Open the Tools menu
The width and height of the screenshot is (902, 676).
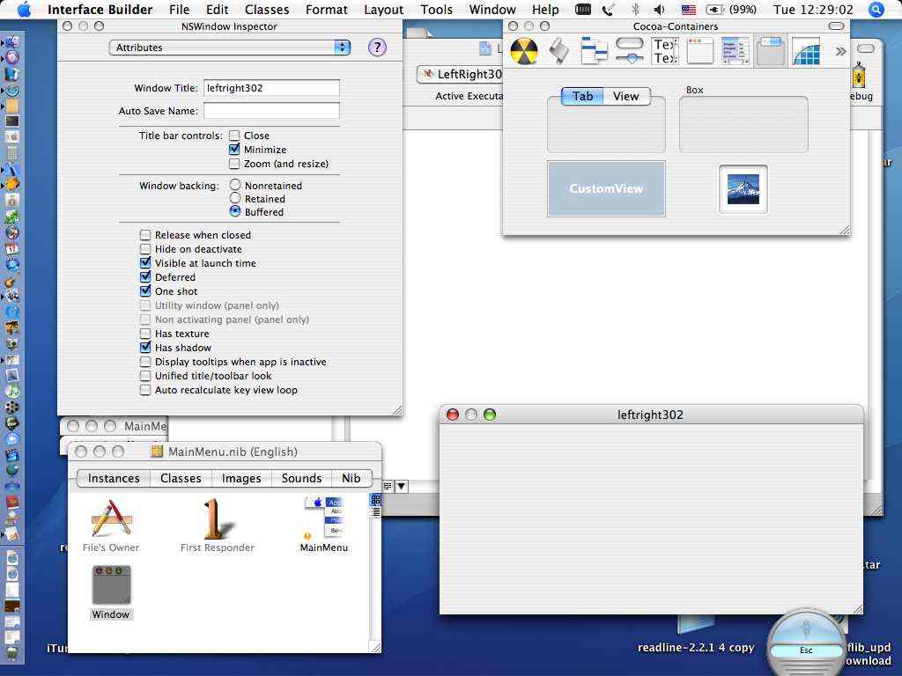[x=436, y=10]
